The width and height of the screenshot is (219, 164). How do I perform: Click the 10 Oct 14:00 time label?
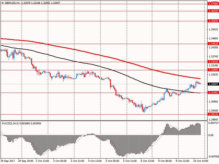point(200,161)
